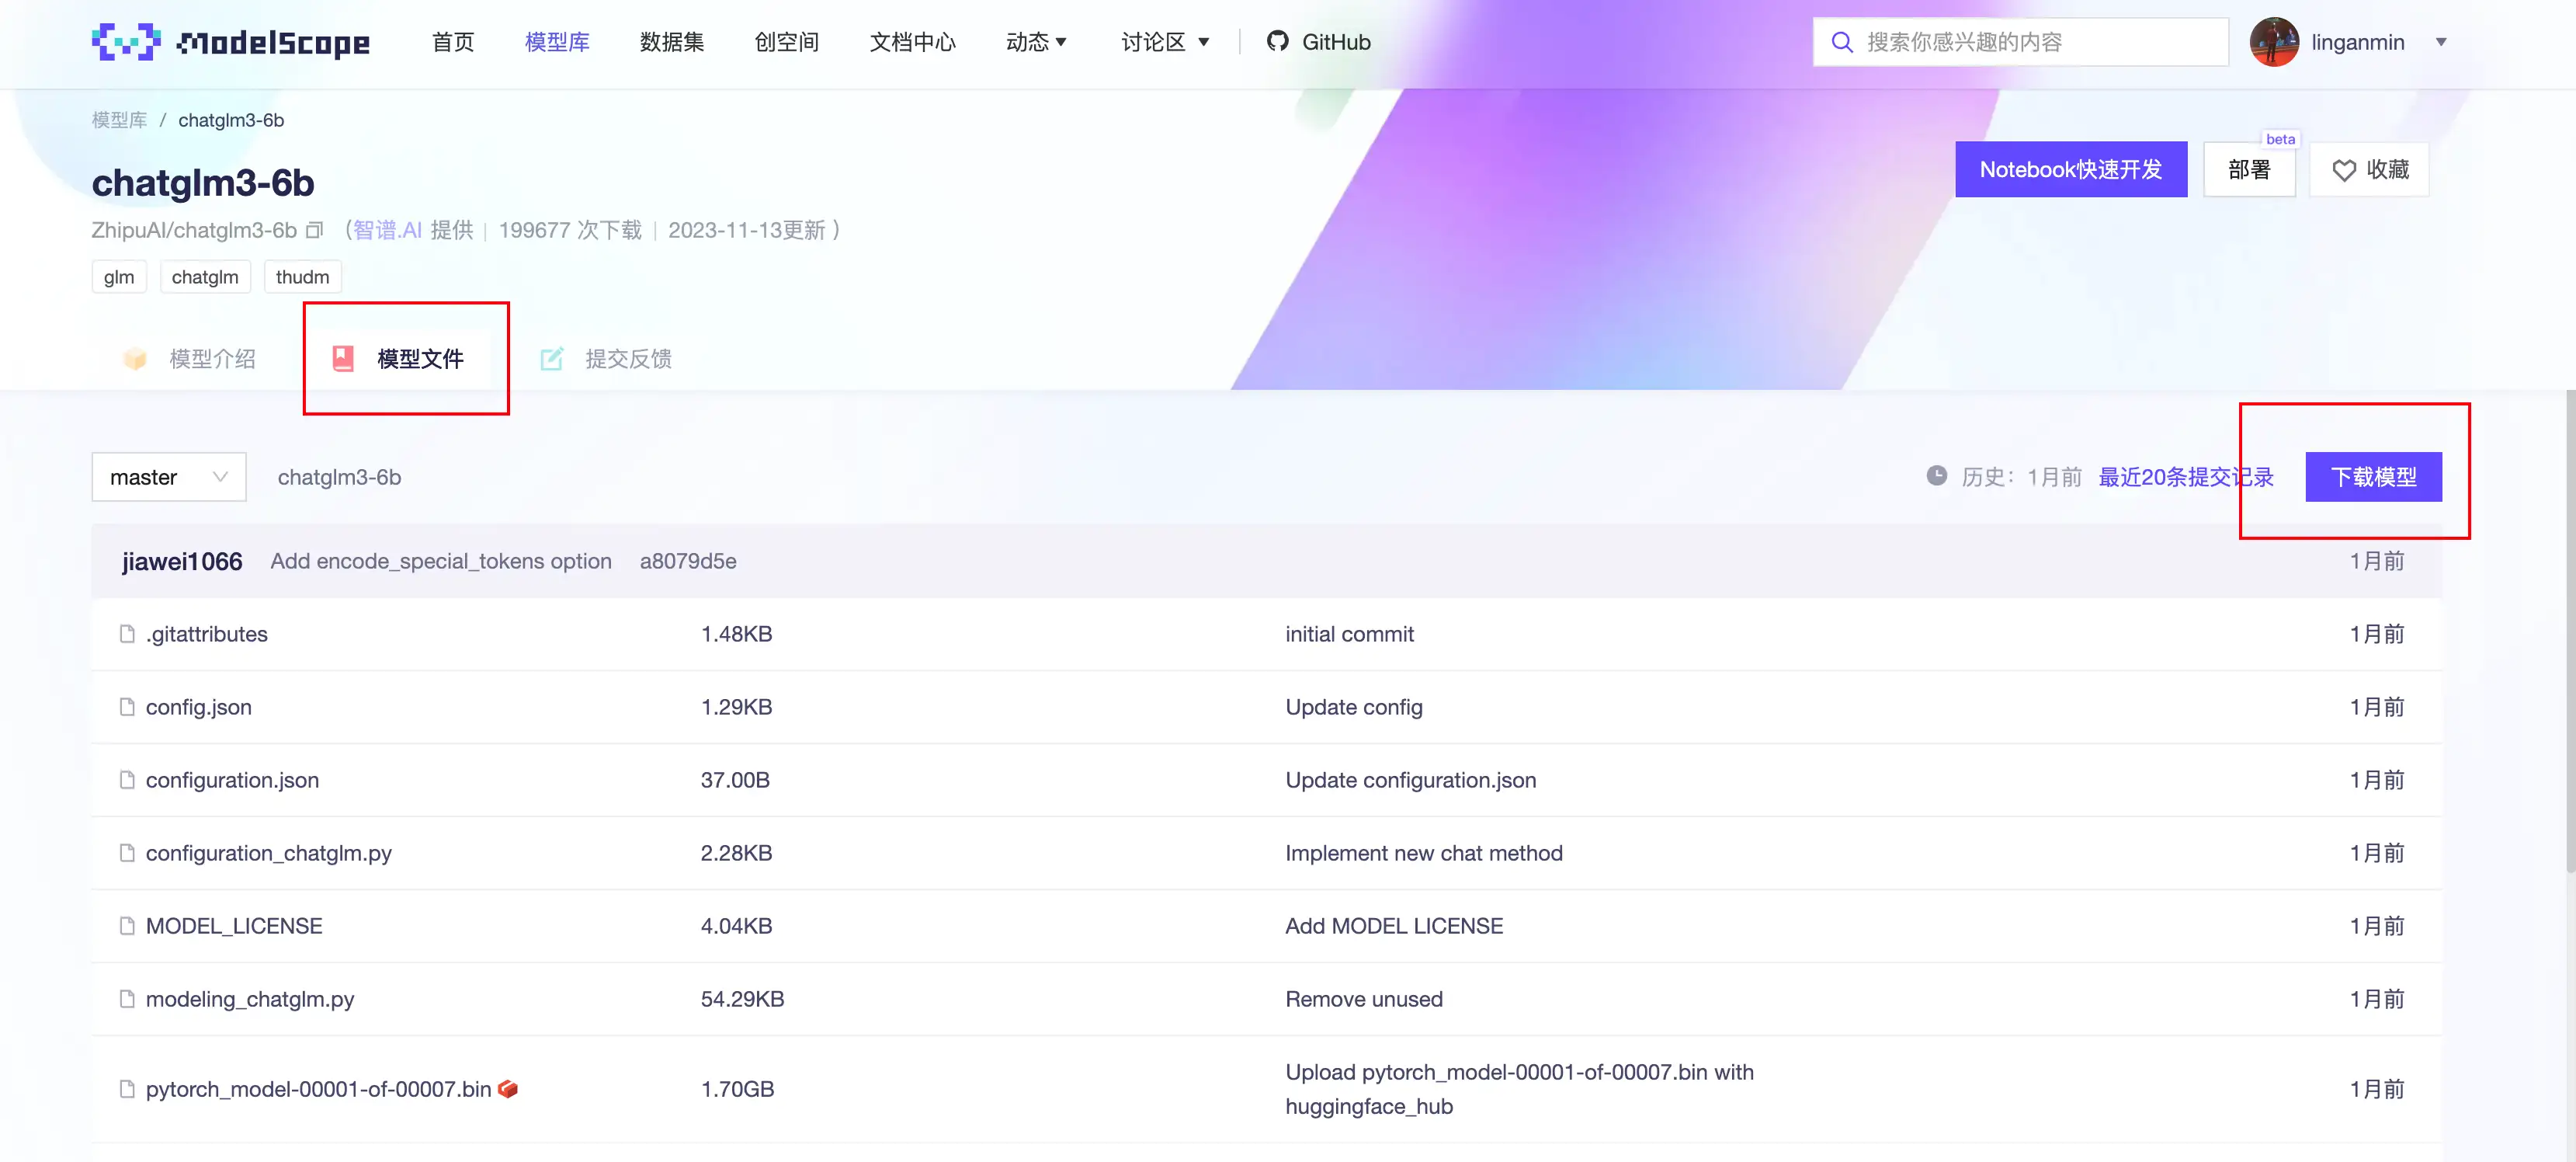Click the 模型库 breadcrumb link

coord(119,120)
